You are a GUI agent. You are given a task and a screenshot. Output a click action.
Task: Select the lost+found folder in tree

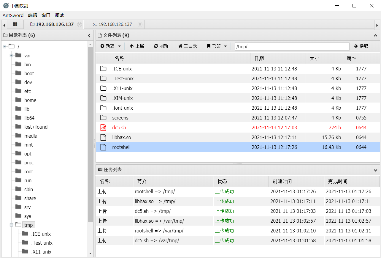(x=36, y=127)
